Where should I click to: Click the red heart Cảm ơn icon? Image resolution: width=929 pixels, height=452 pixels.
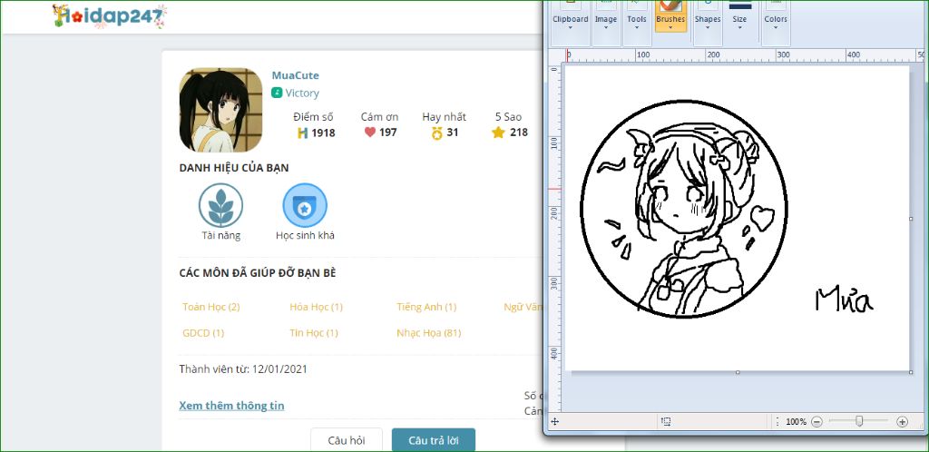coord(370,133)
